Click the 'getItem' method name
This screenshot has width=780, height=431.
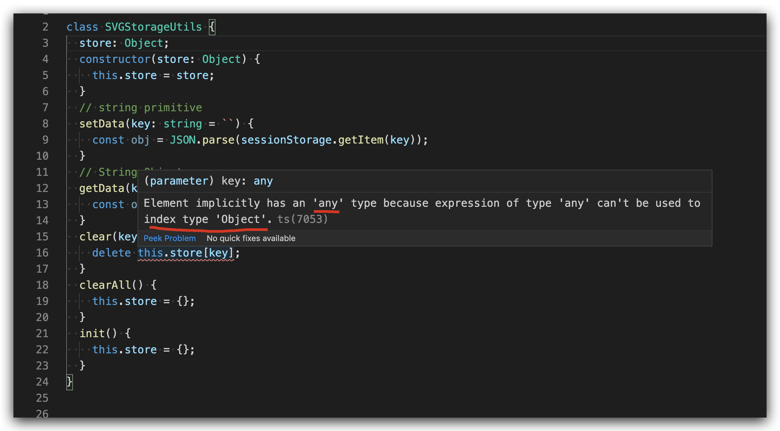[x=361, y=140]
